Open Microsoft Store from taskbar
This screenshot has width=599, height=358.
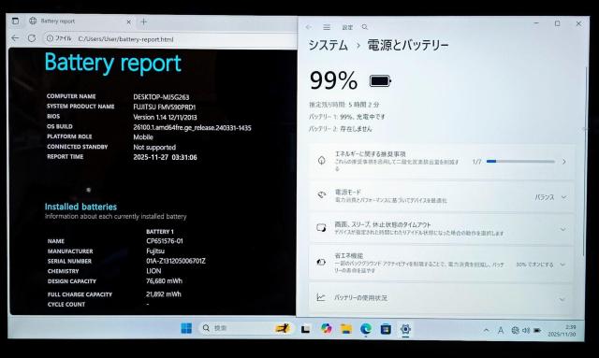[386, 329]
